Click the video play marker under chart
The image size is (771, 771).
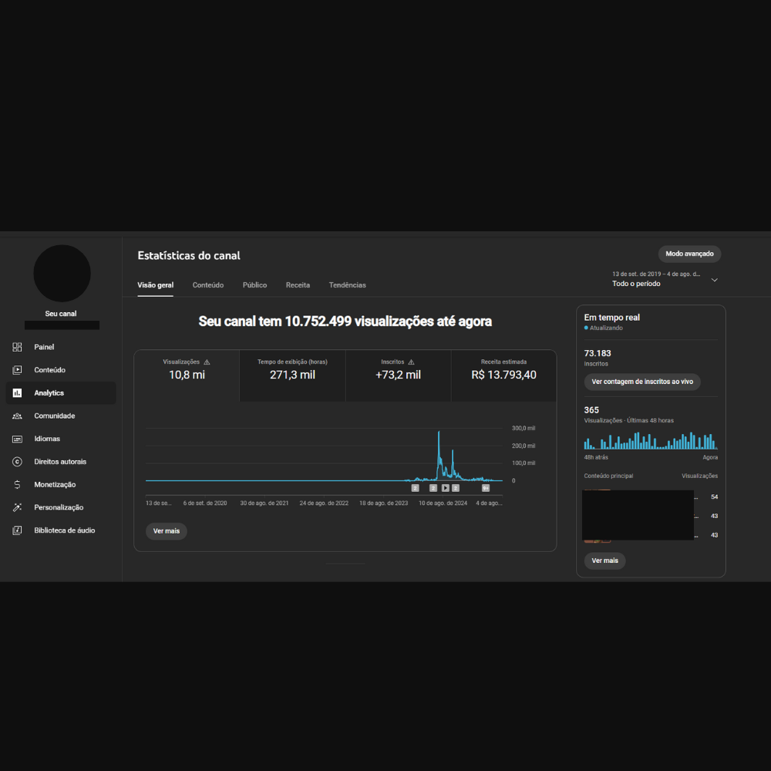click(x=445, y=488)
